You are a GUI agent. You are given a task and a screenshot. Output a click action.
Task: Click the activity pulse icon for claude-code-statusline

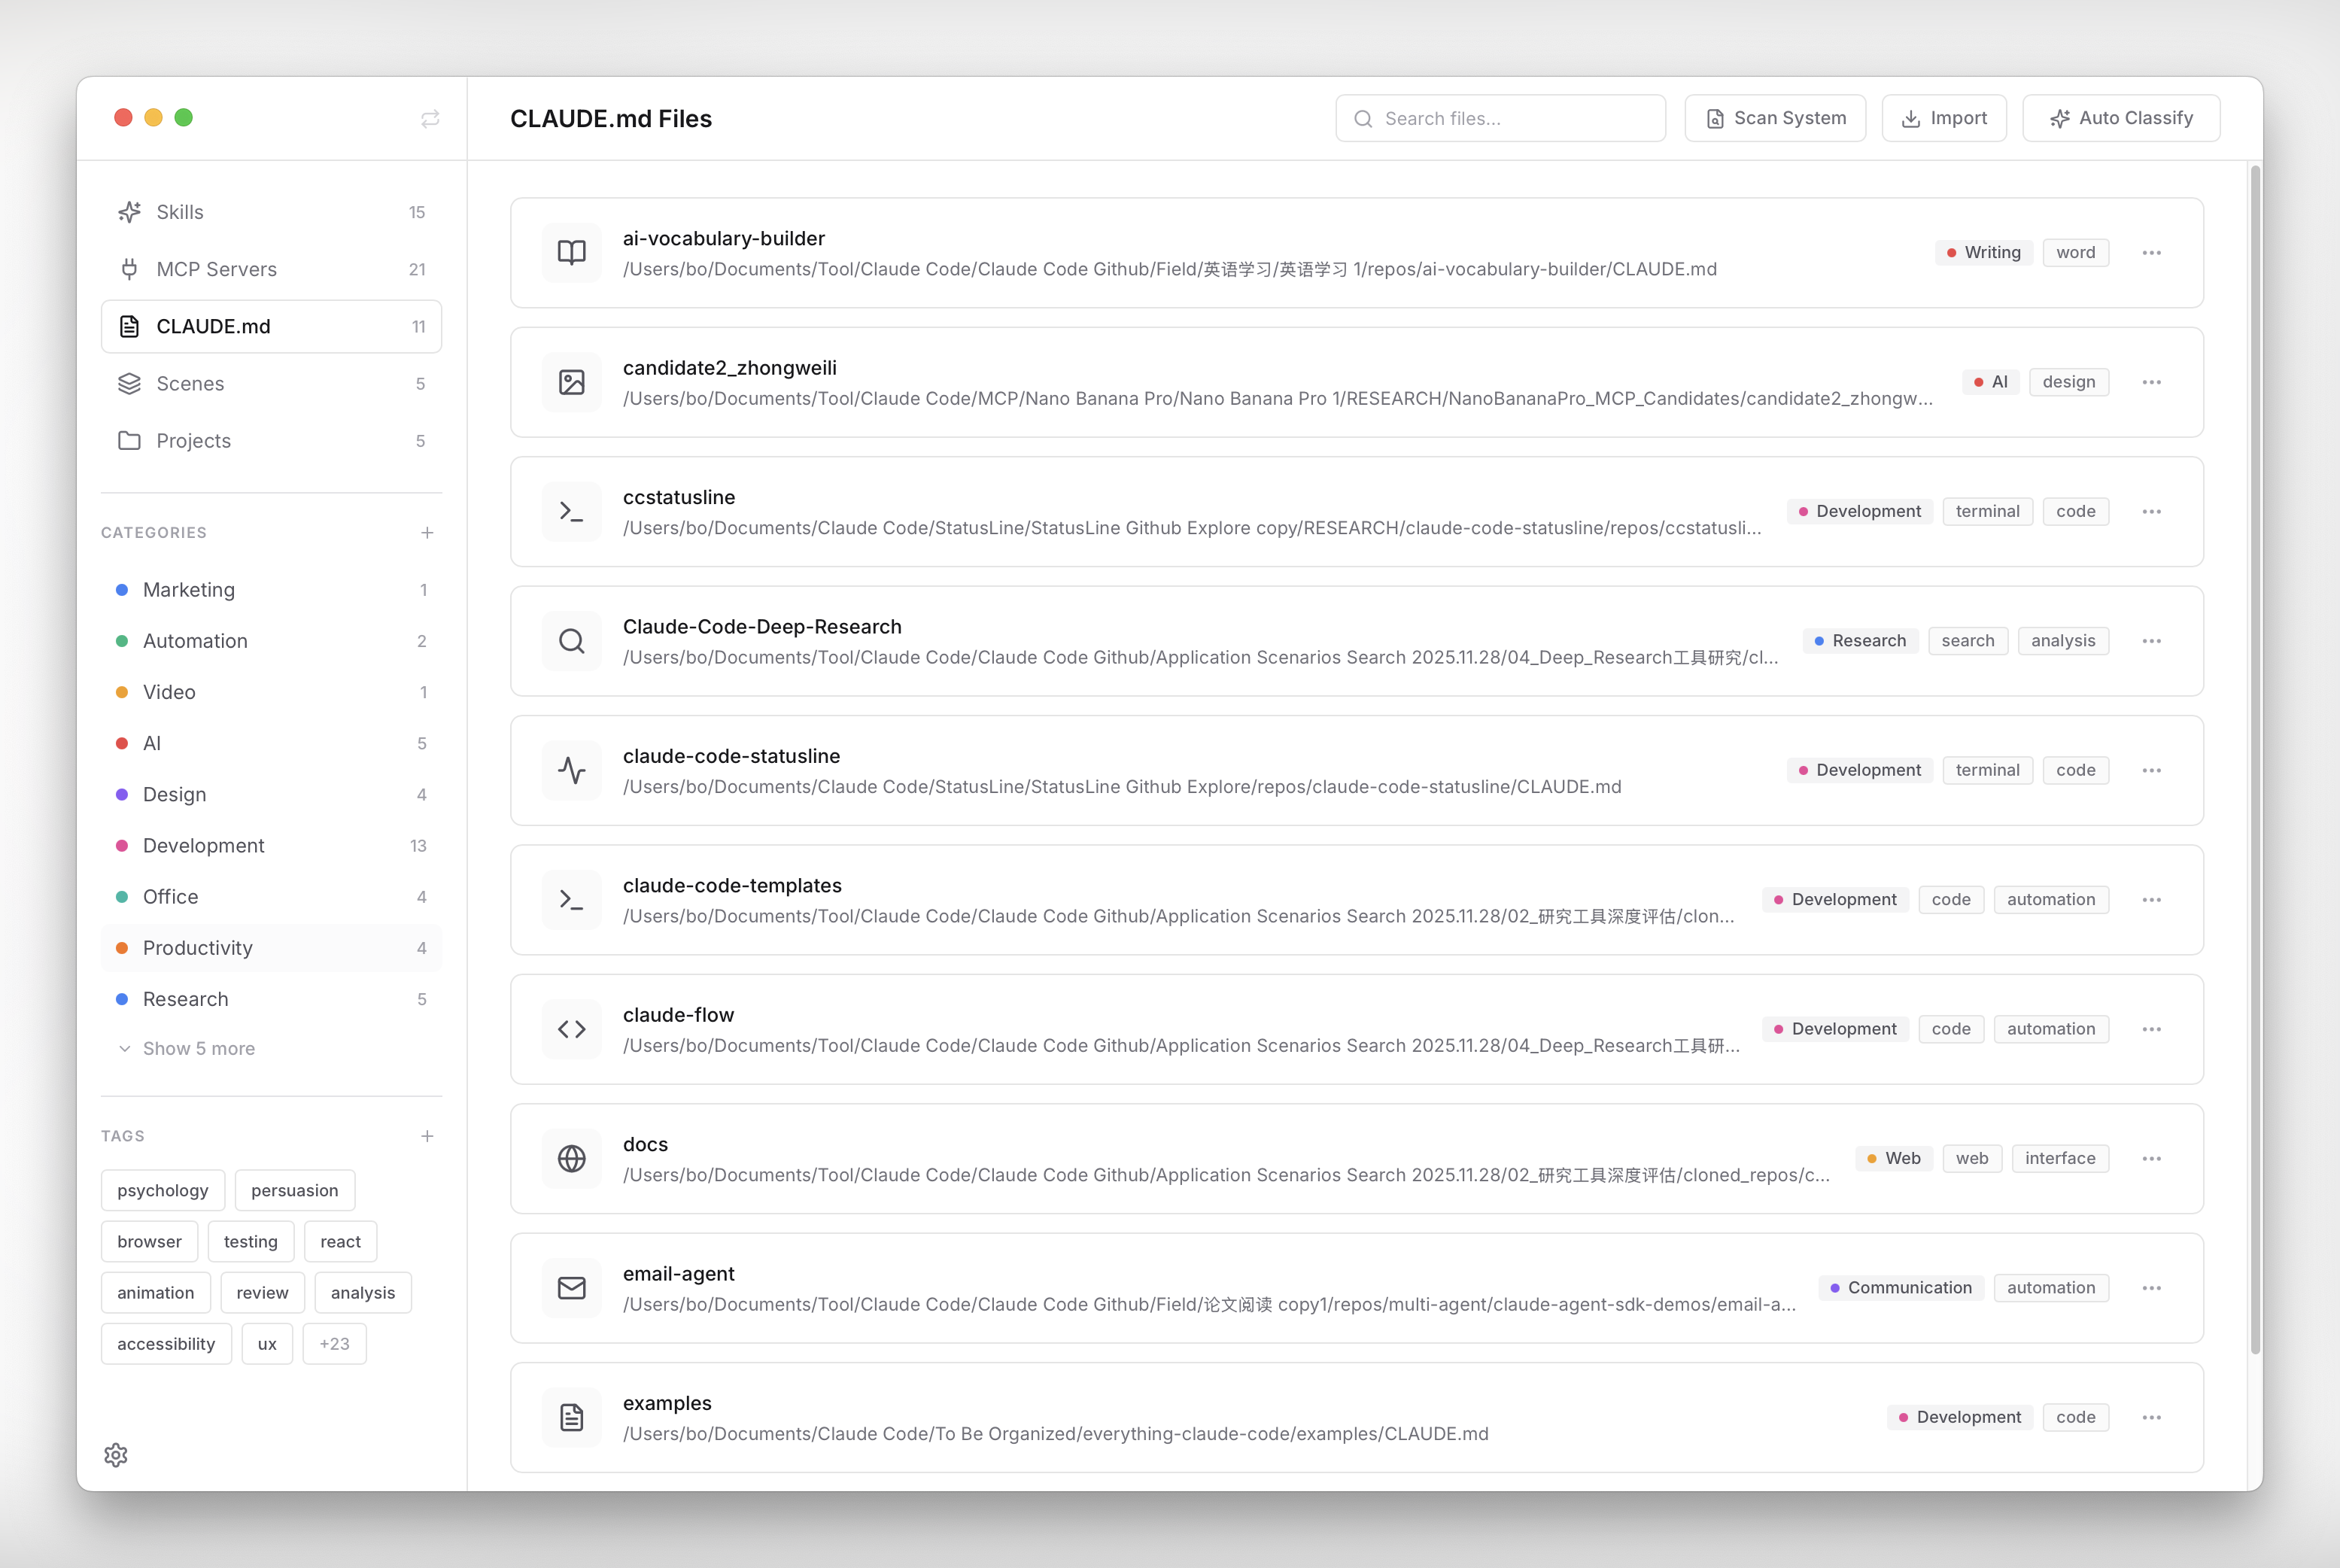tap(571, 770)
